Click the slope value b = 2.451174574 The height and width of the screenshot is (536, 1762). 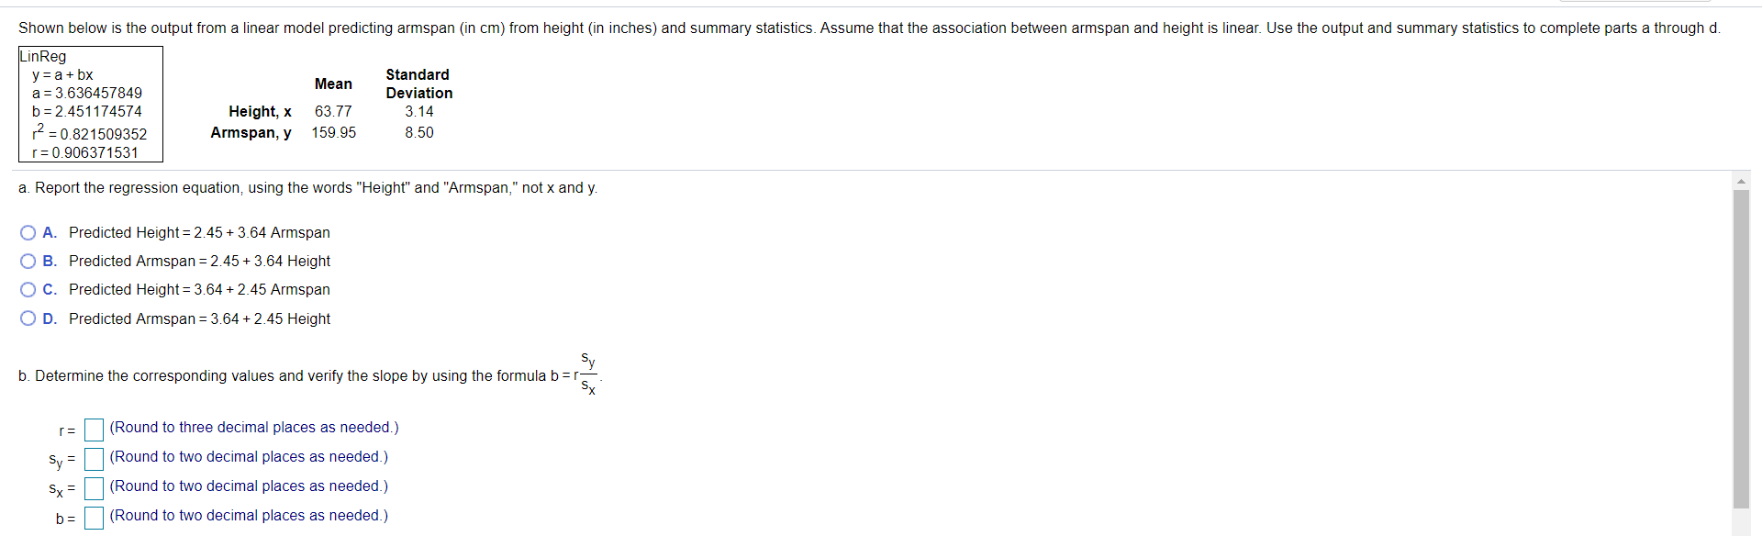coord(87,112)
